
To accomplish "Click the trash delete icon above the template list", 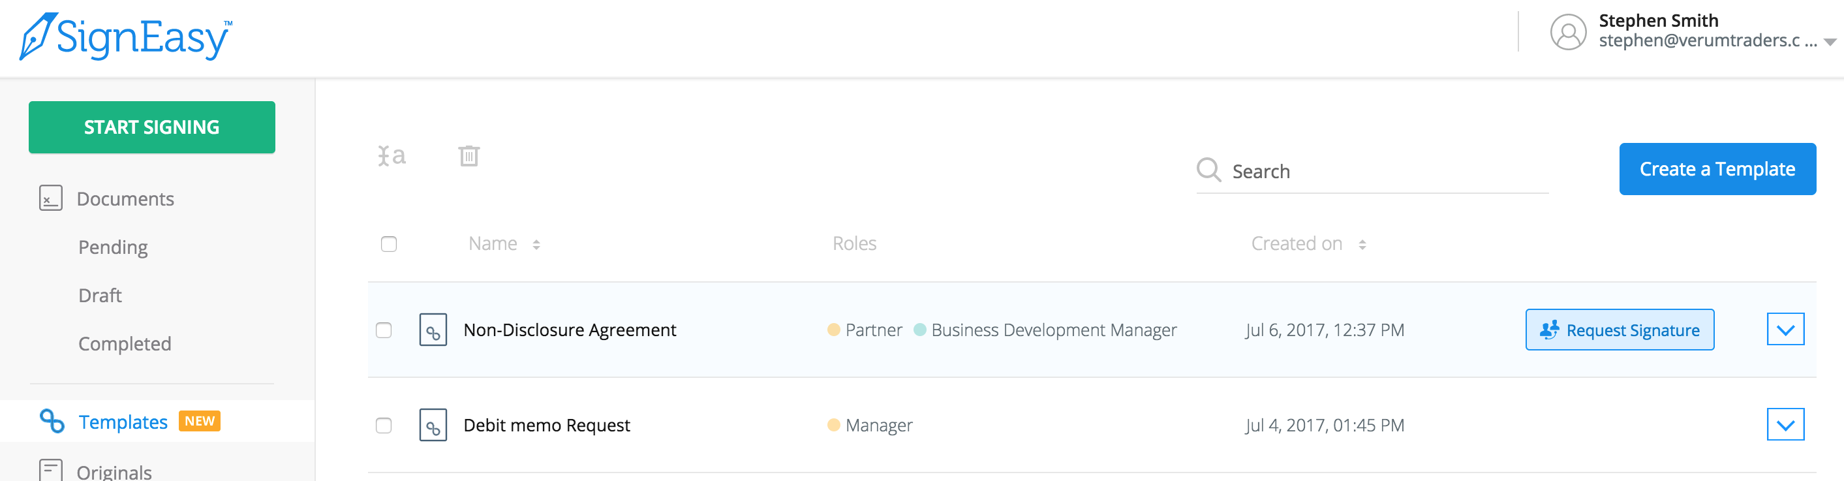I will click(x=469, y=156).
